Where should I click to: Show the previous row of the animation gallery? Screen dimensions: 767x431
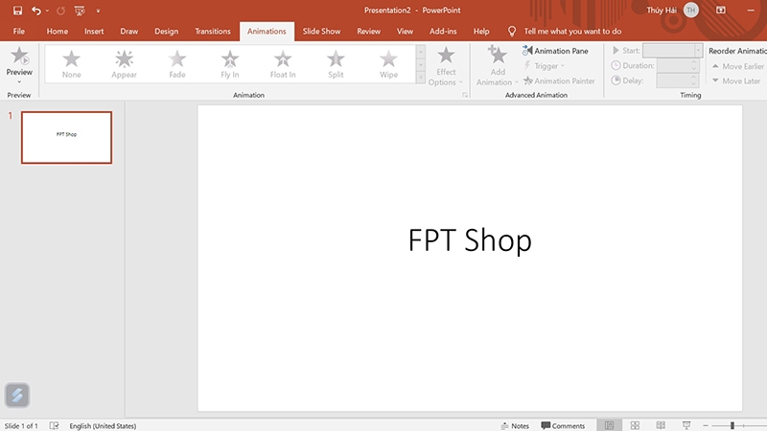[x=421, y=52]
